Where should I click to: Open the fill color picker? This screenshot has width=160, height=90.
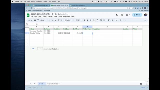(x=97, y=20)
